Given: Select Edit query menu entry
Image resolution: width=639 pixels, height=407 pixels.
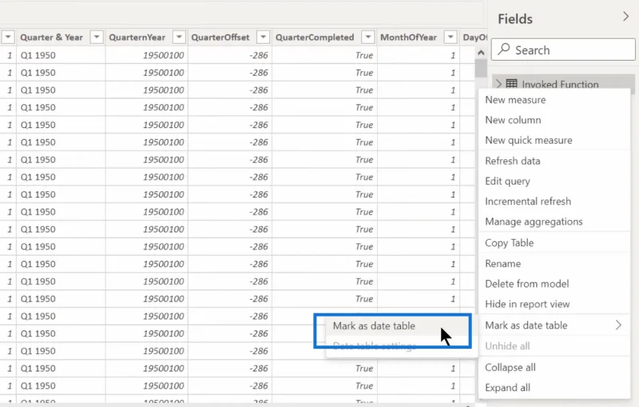Looking at the screenshot, I should [x=554, y=181].
